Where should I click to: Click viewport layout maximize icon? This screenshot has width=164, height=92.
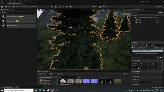click(129, 10)
